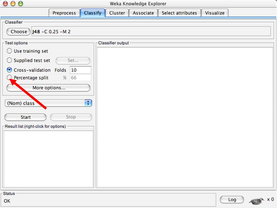This screenshot has height=208, width=277.
Task: Open the Log window
Action: [232, 200]
